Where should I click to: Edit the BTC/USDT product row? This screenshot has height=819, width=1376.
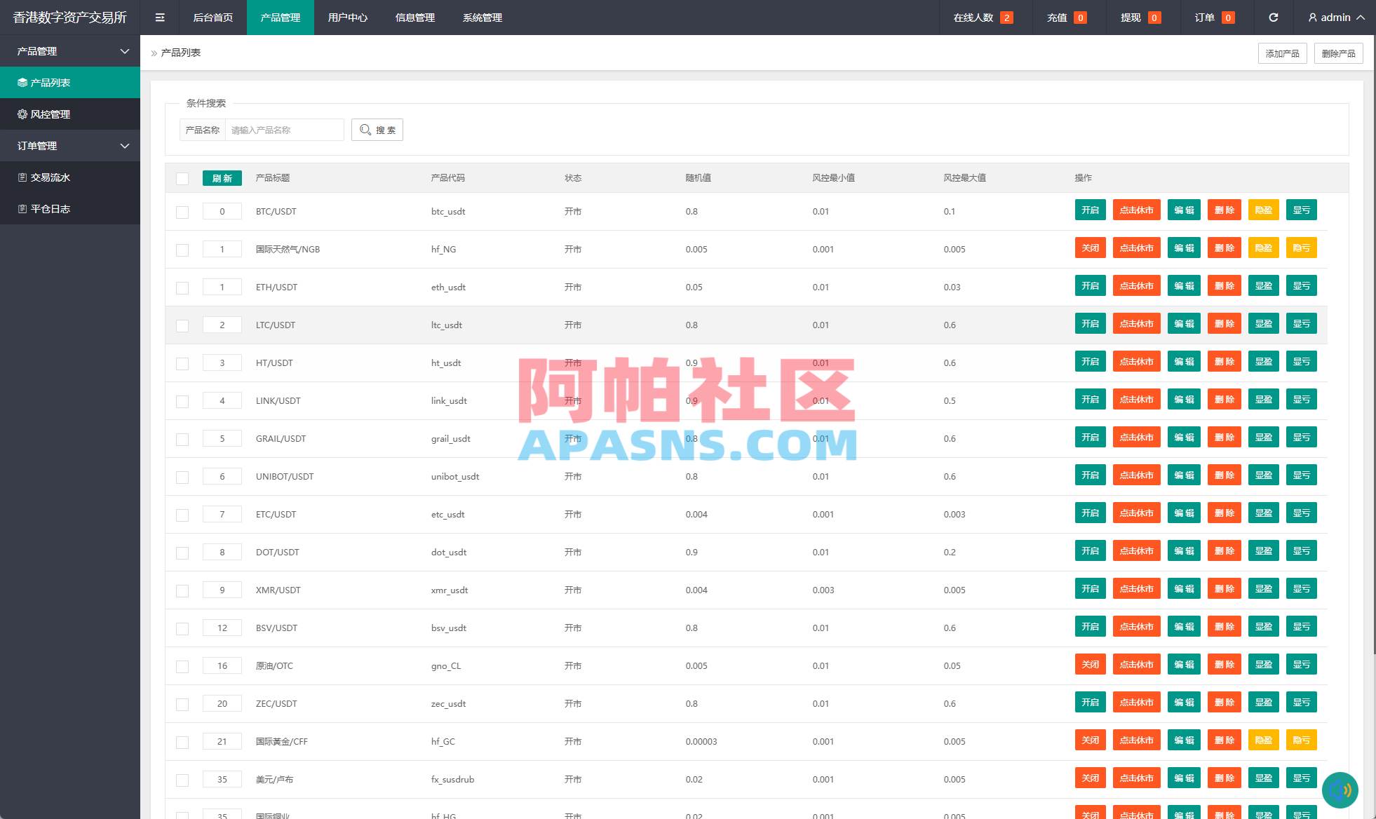1184,210
